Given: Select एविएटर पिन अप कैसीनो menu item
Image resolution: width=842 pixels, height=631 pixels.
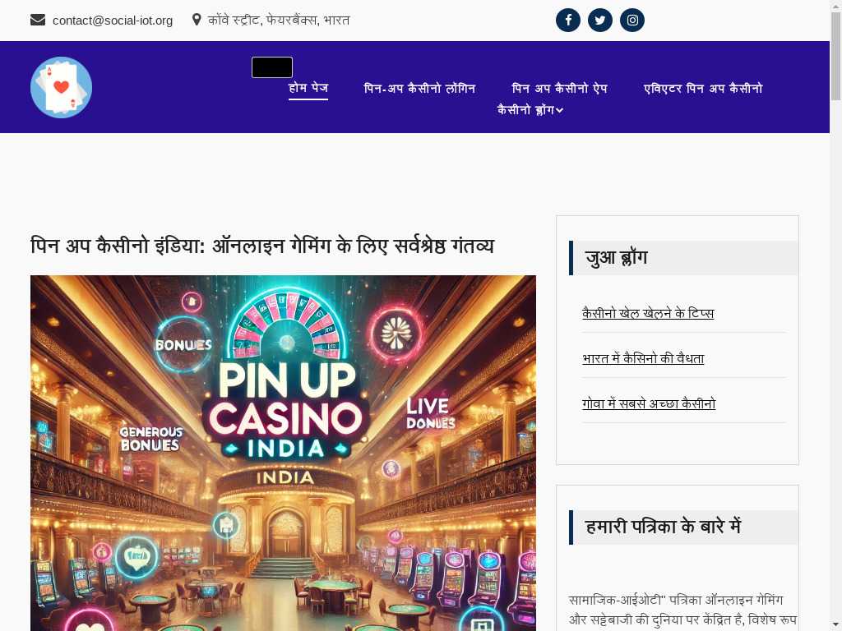Looking at the screenshot, I should click(703, 89).
